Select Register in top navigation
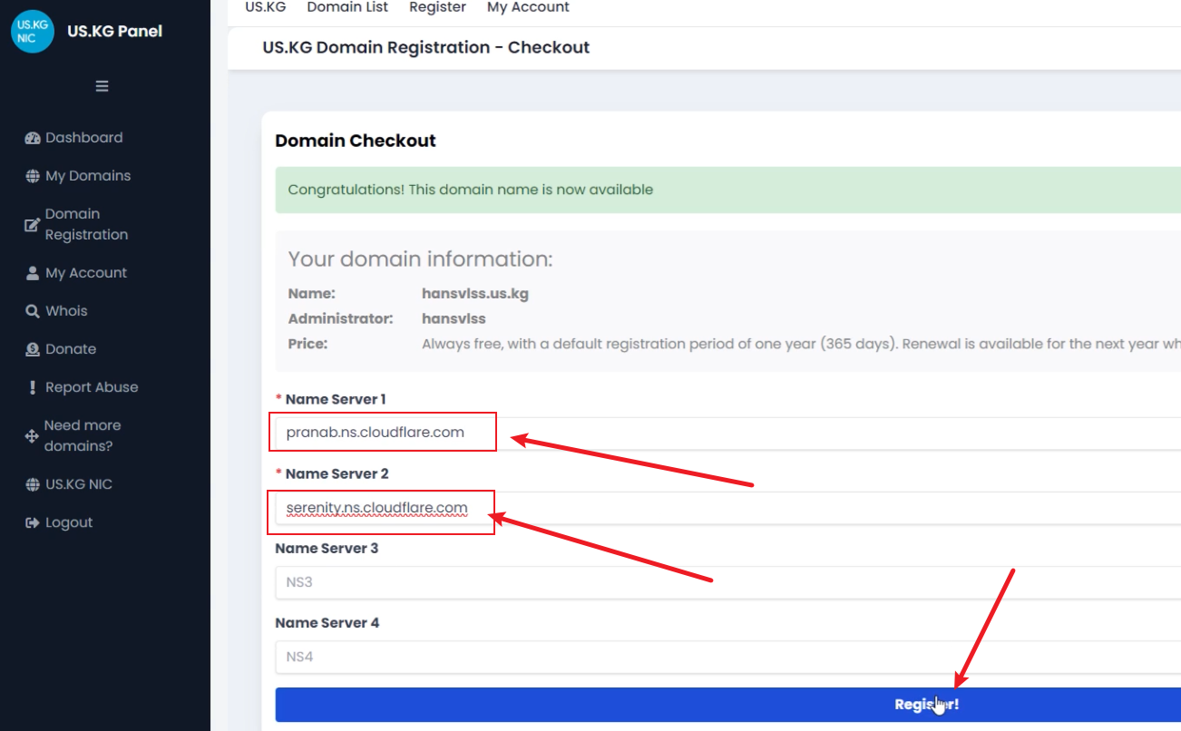 click(437, 7)
